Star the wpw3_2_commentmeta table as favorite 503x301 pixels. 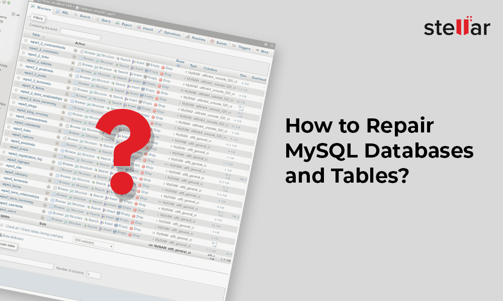[x=76, y=50]
